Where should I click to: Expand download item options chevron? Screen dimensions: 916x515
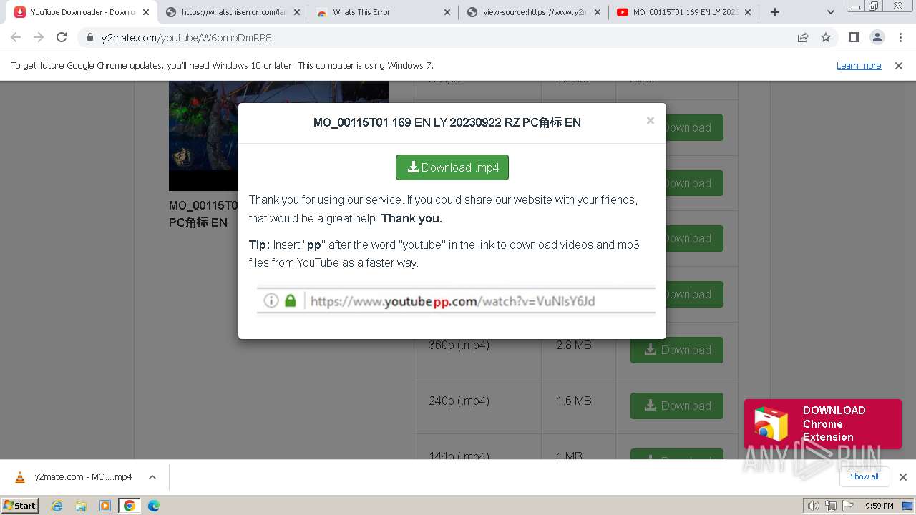click(x=152, y=477)
